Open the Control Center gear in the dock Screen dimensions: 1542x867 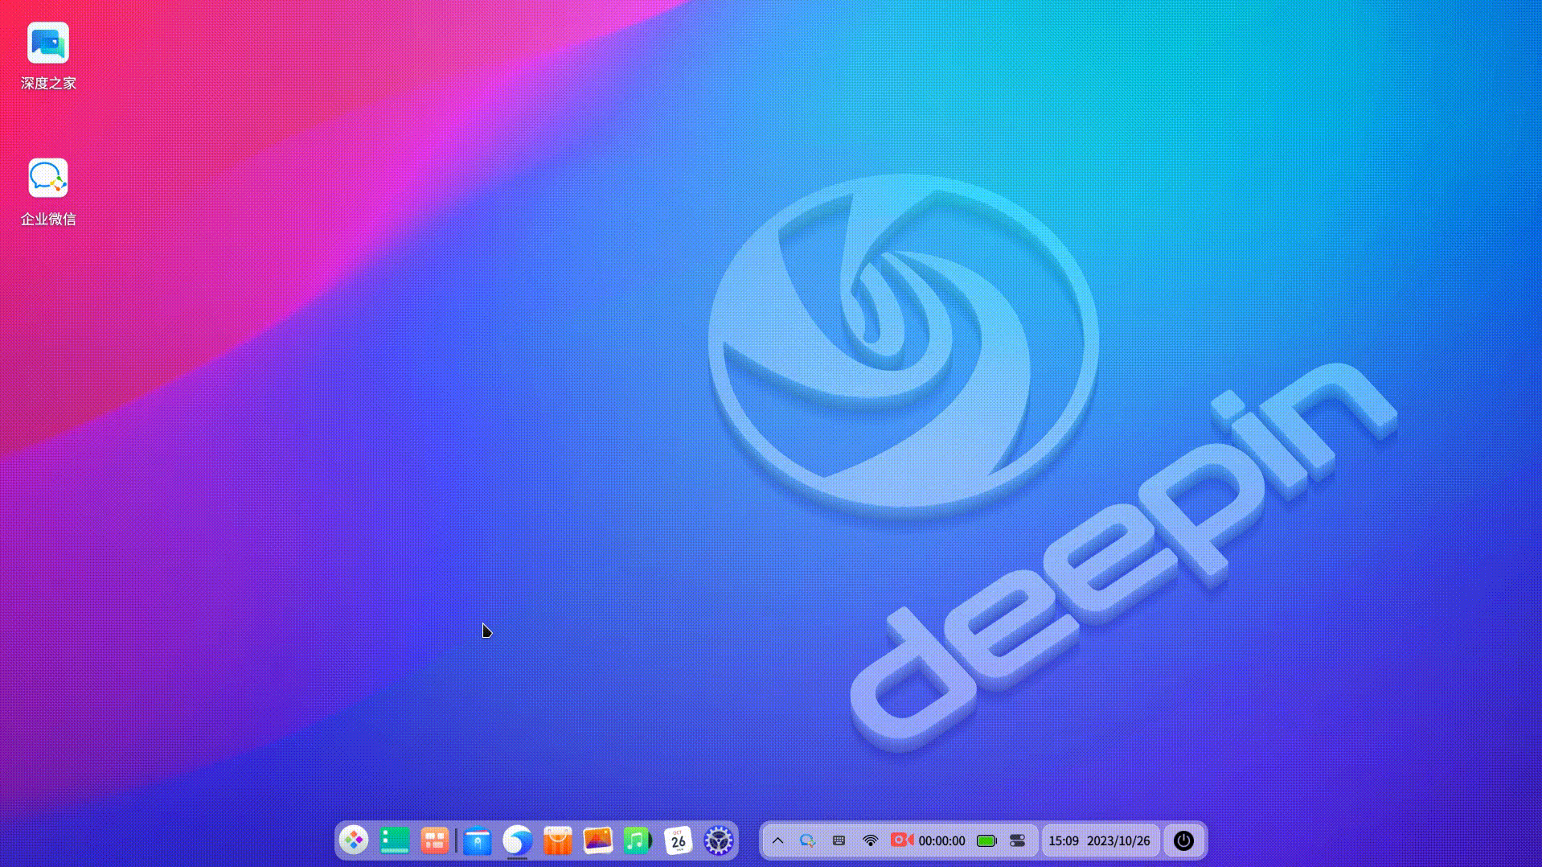(x=719, y=840)
